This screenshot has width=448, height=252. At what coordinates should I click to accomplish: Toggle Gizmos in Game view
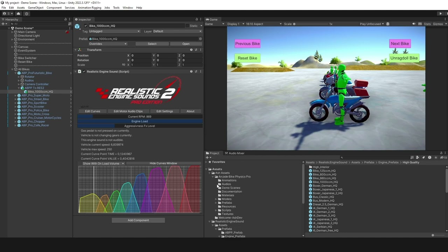pyautogui.click(x=438, y=24)
